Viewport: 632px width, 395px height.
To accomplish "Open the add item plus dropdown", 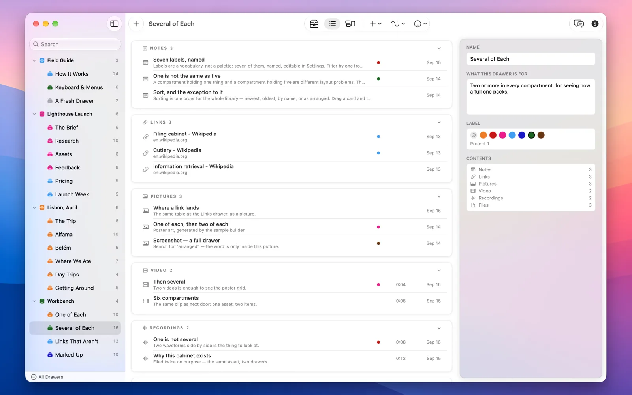I will (x=375, y=24).
